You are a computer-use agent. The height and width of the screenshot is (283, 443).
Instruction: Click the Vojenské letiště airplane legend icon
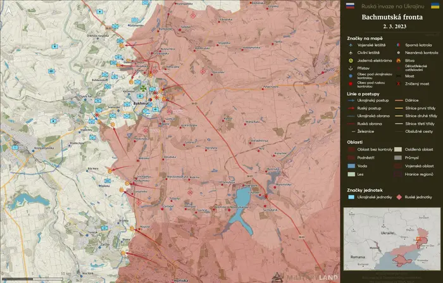pos(351,45)
